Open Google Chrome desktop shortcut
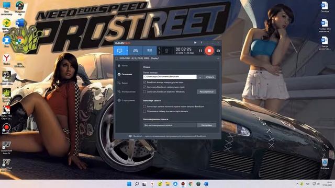The image size is (335, 188). click(20, 42)
